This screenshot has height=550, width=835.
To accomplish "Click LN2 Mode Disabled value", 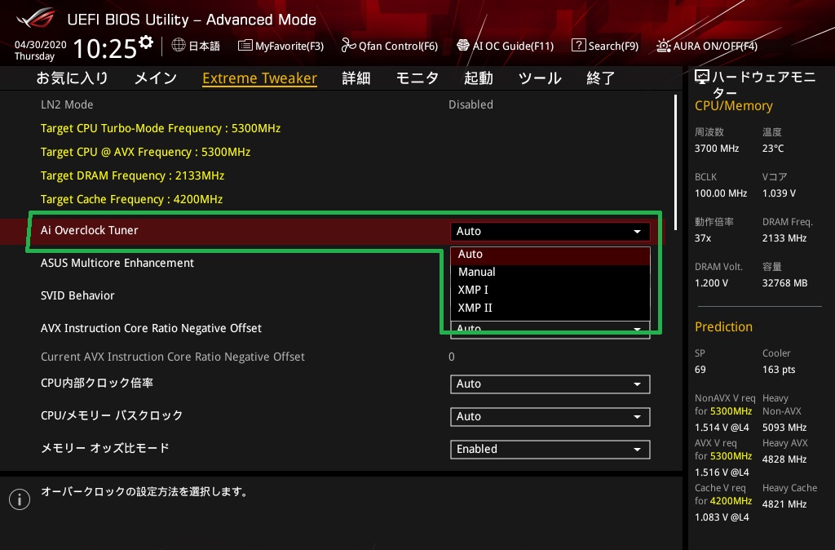I will (x=471, y=104).
